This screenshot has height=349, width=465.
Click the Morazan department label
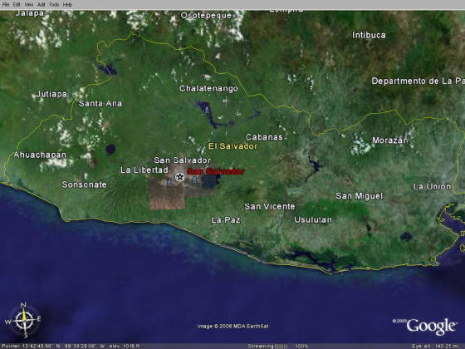[390, 140]
